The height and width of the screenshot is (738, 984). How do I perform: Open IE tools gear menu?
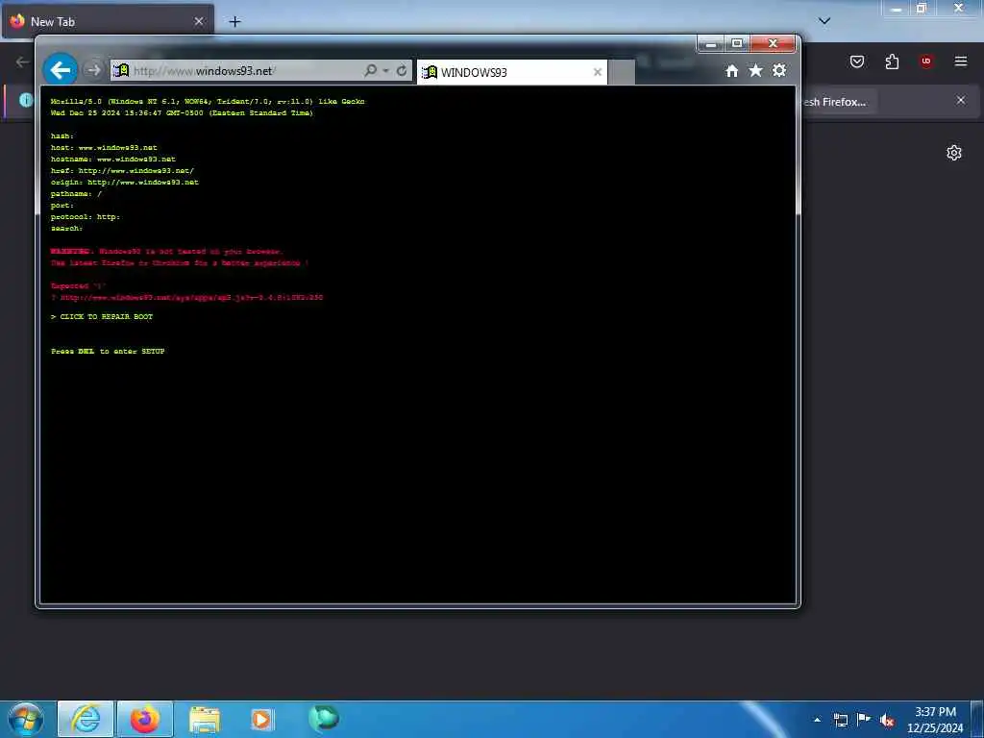(779, 70)
